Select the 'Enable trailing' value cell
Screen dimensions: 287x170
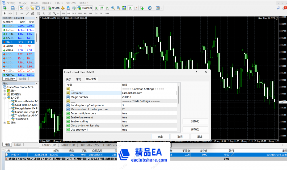(149, 122)
